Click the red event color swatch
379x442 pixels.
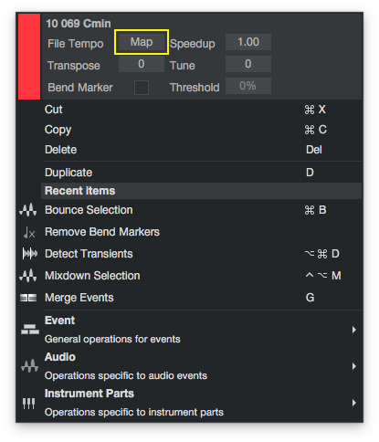tap(29, 57)
